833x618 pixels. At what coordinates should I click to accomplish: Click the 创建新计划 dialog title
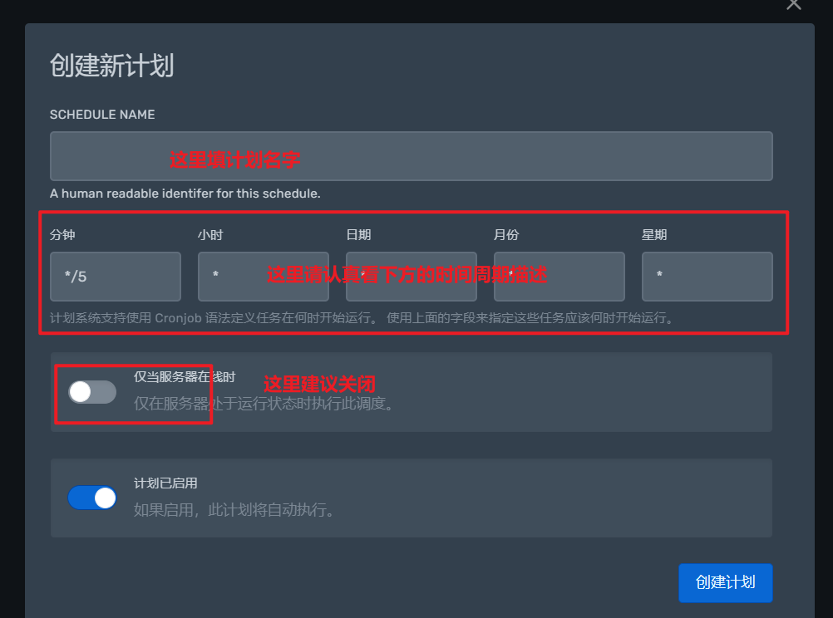click(112, 66)
